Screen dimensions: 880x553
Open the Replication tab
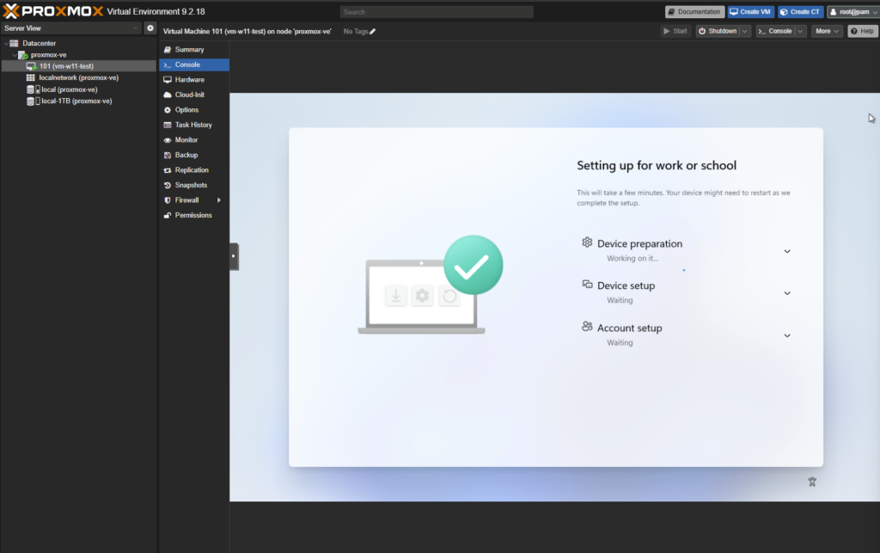point(193,170)
